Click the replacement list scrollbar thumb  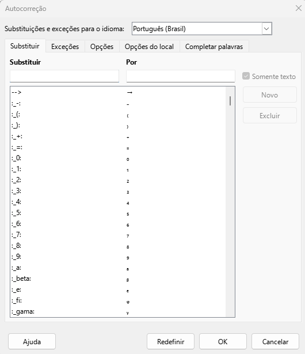(x=230, y=101)
